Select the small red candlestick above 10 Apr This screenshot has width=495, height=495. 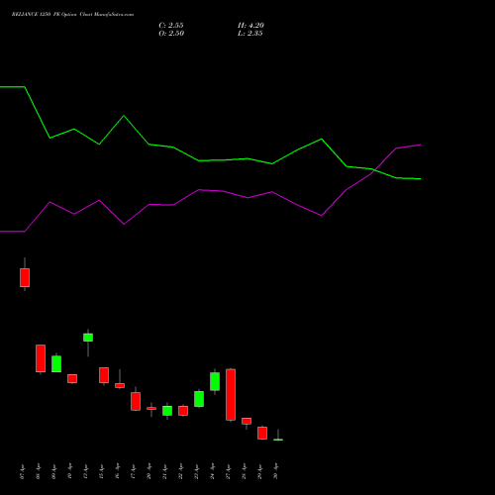pos(72,378)
